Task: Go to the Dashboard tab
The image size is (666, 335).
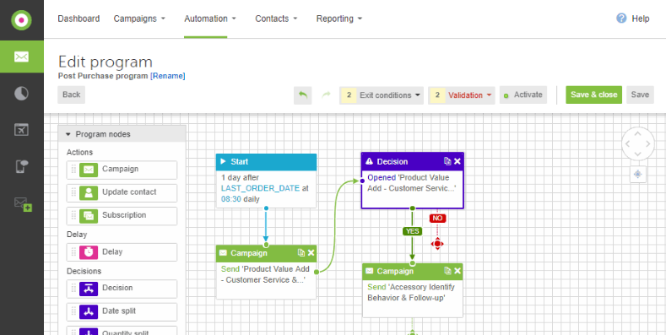Action: (79, 19)
